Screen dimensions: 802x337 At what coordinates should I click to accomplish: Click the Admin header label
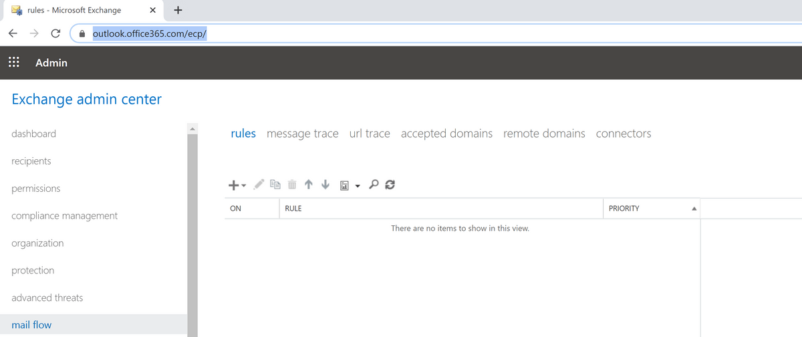pyautogui.click(x=51, y=63)
